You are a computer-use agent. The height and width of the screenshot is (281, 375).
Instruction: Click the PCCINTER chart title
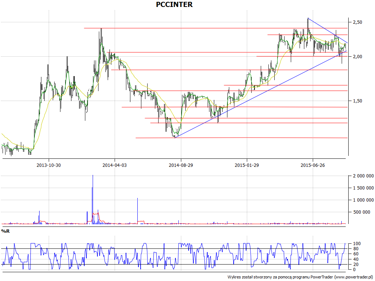(x=174, y=4)
